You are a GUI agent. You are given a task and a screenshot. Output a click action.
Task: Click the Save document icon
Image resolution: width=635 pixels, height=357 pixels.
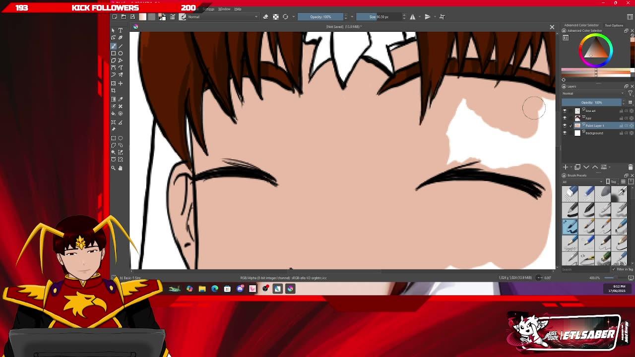[132, 17]
